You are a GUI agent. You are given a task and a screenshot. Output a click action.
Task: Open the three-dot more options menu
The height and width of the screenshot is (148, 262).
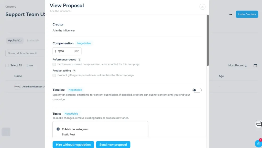[230, 15]
